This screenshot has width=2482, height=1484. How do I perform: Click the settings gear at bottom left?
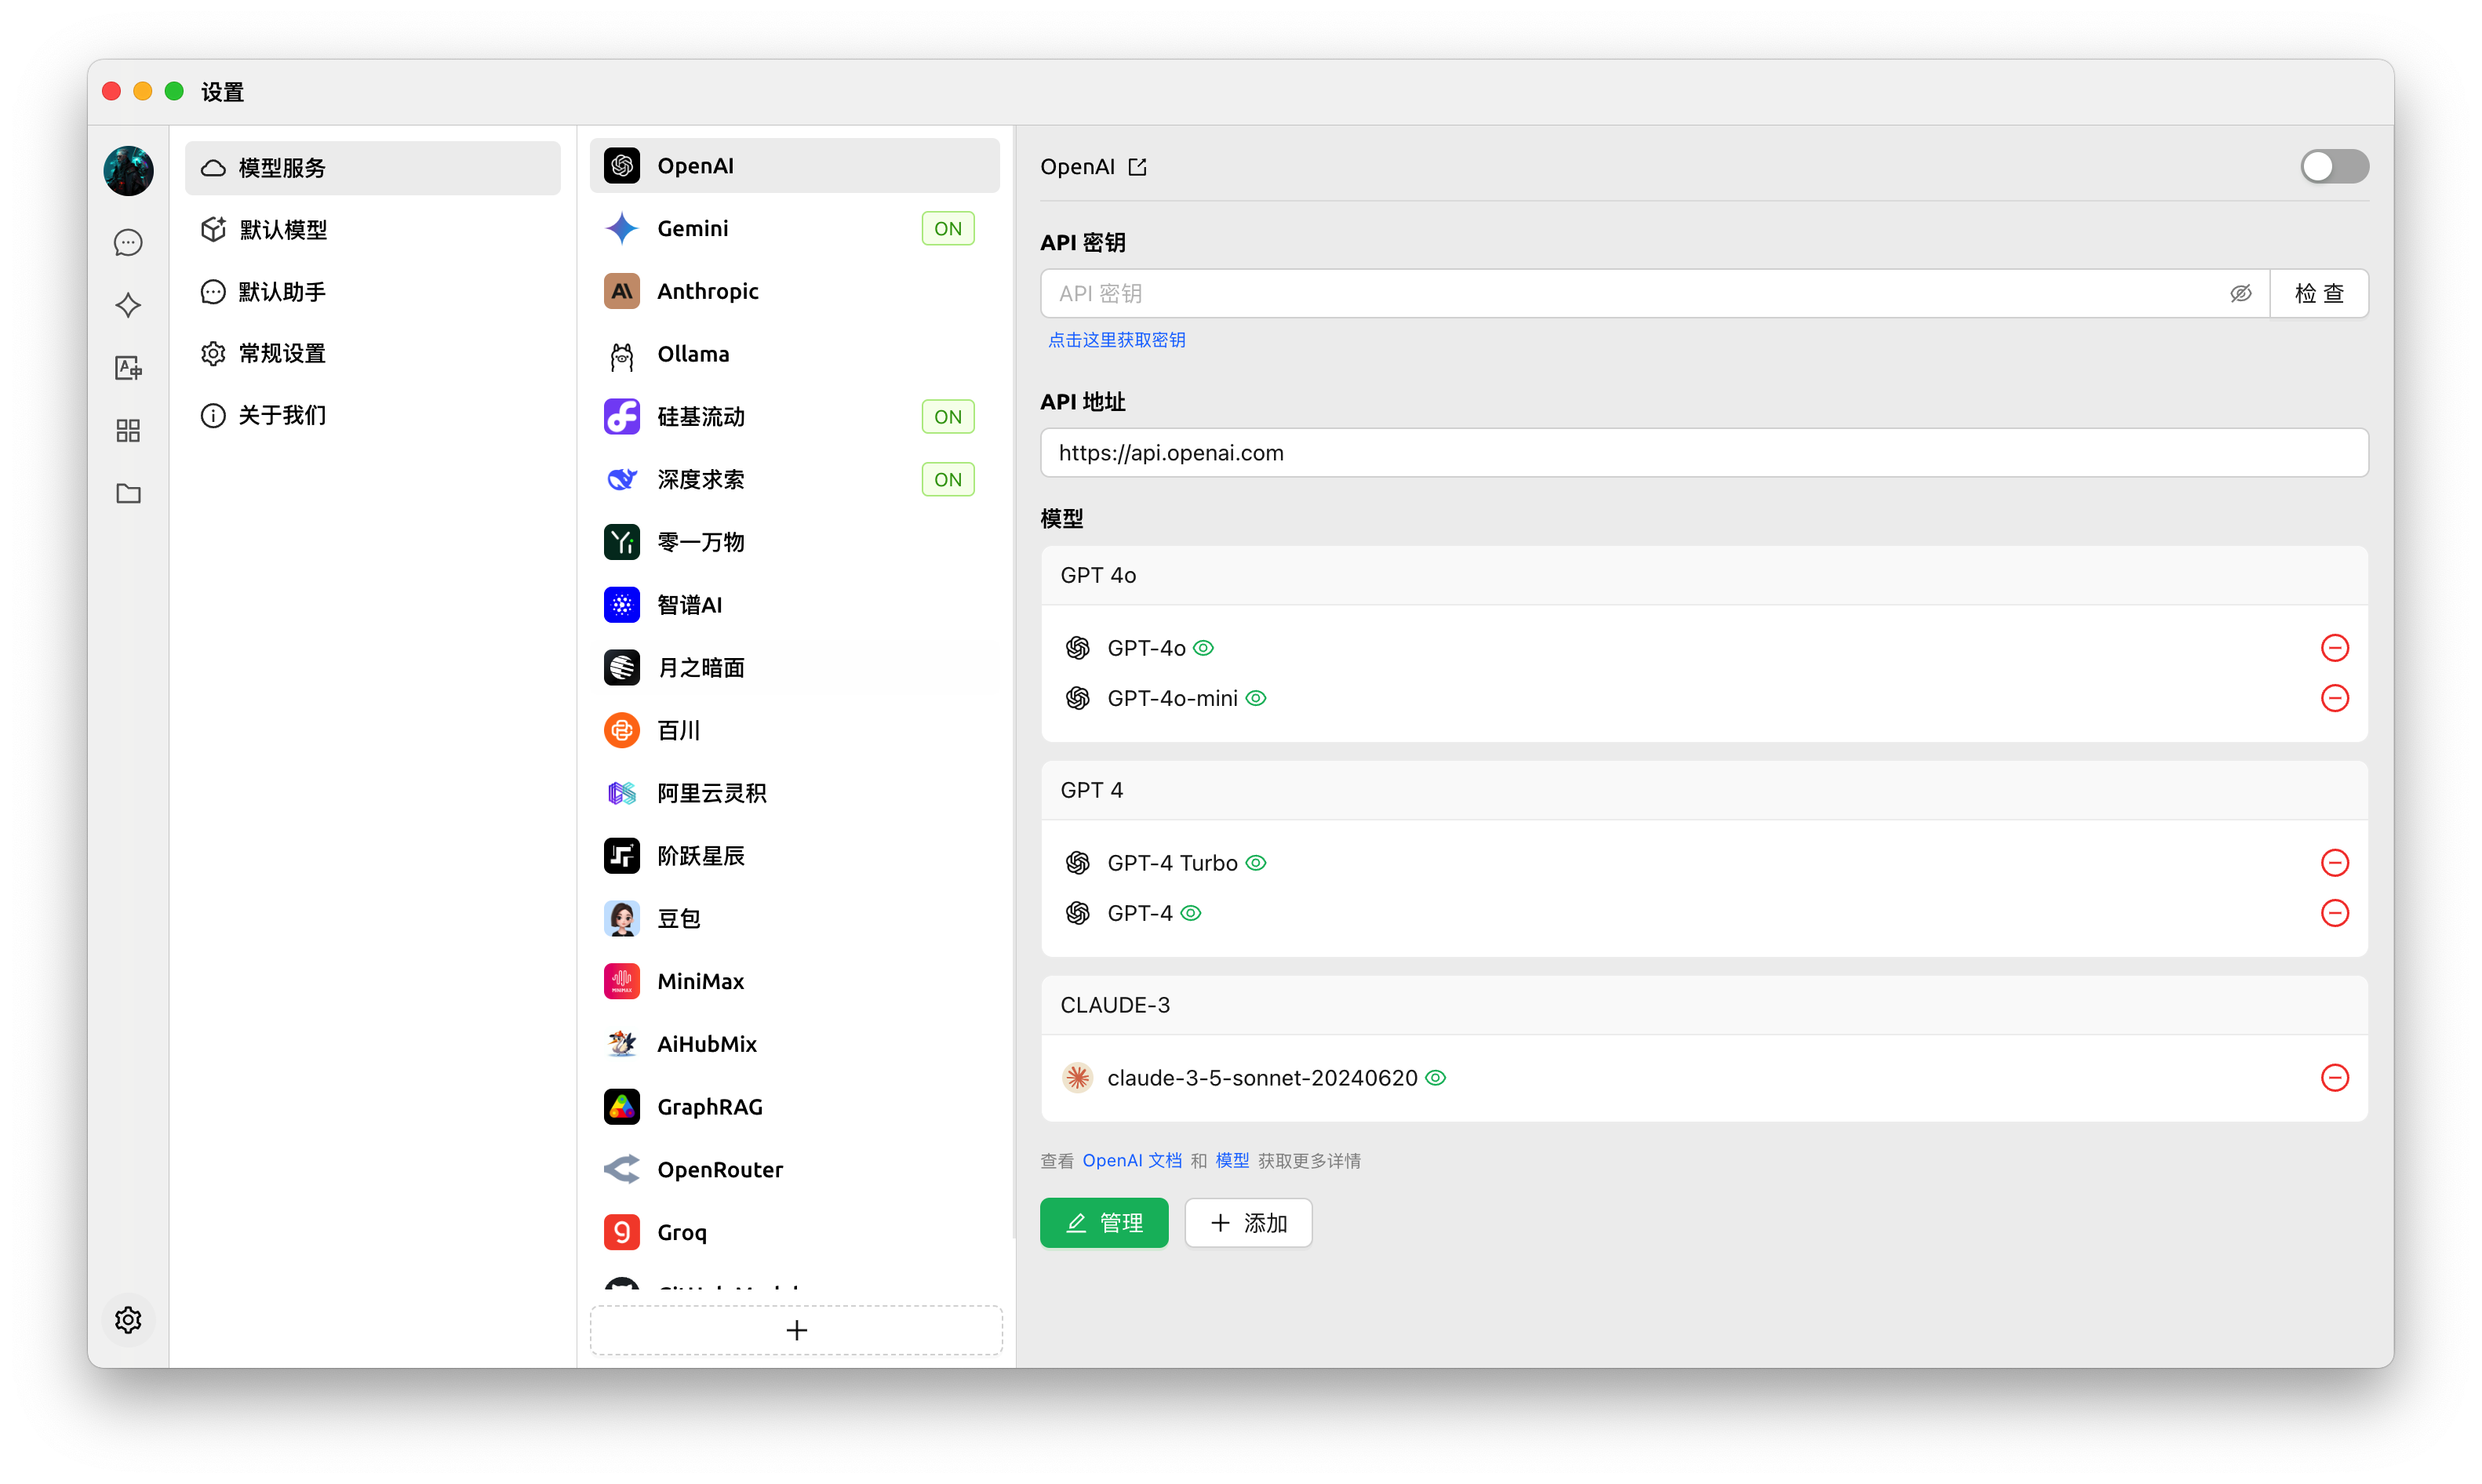[128, 1320]
